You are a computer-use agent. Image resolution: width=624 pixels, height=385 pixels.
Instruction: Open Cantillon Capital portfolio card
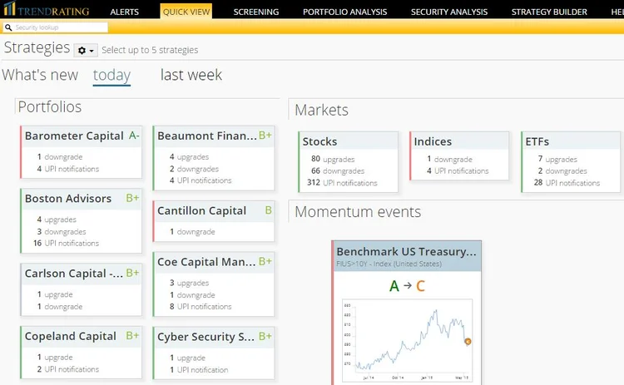click(214, 221)
